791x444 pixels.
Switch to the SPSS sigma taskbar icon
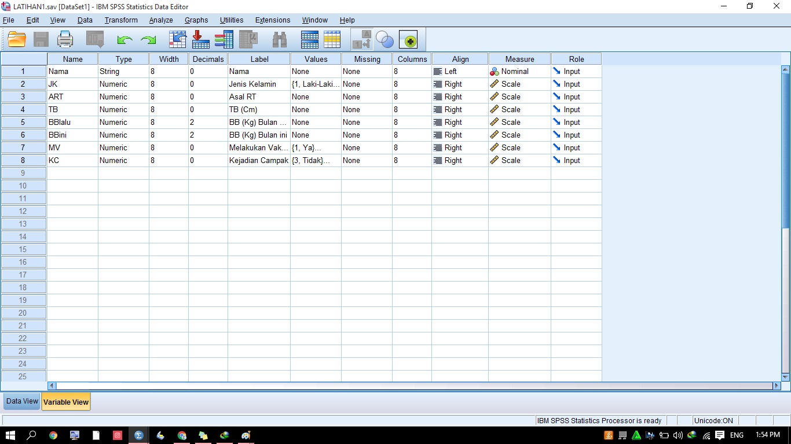pos(139,435)
